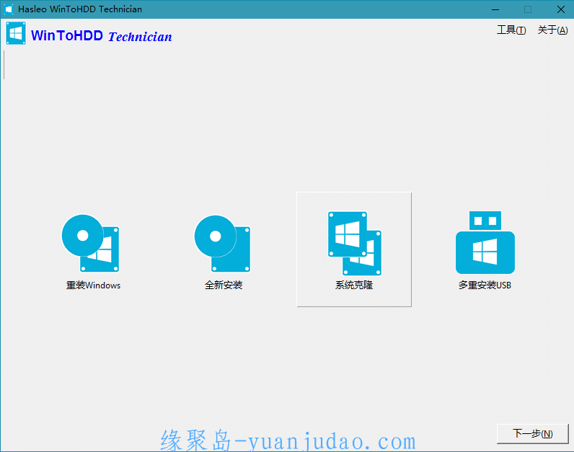The height and width of the screenshot is (452, 574).
Task: Pick the 系统克隆 system clone icon
Action: point(354,244)
